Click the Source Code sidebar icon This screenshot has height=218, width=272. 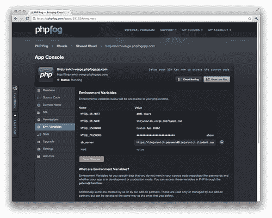coord(39,98)
